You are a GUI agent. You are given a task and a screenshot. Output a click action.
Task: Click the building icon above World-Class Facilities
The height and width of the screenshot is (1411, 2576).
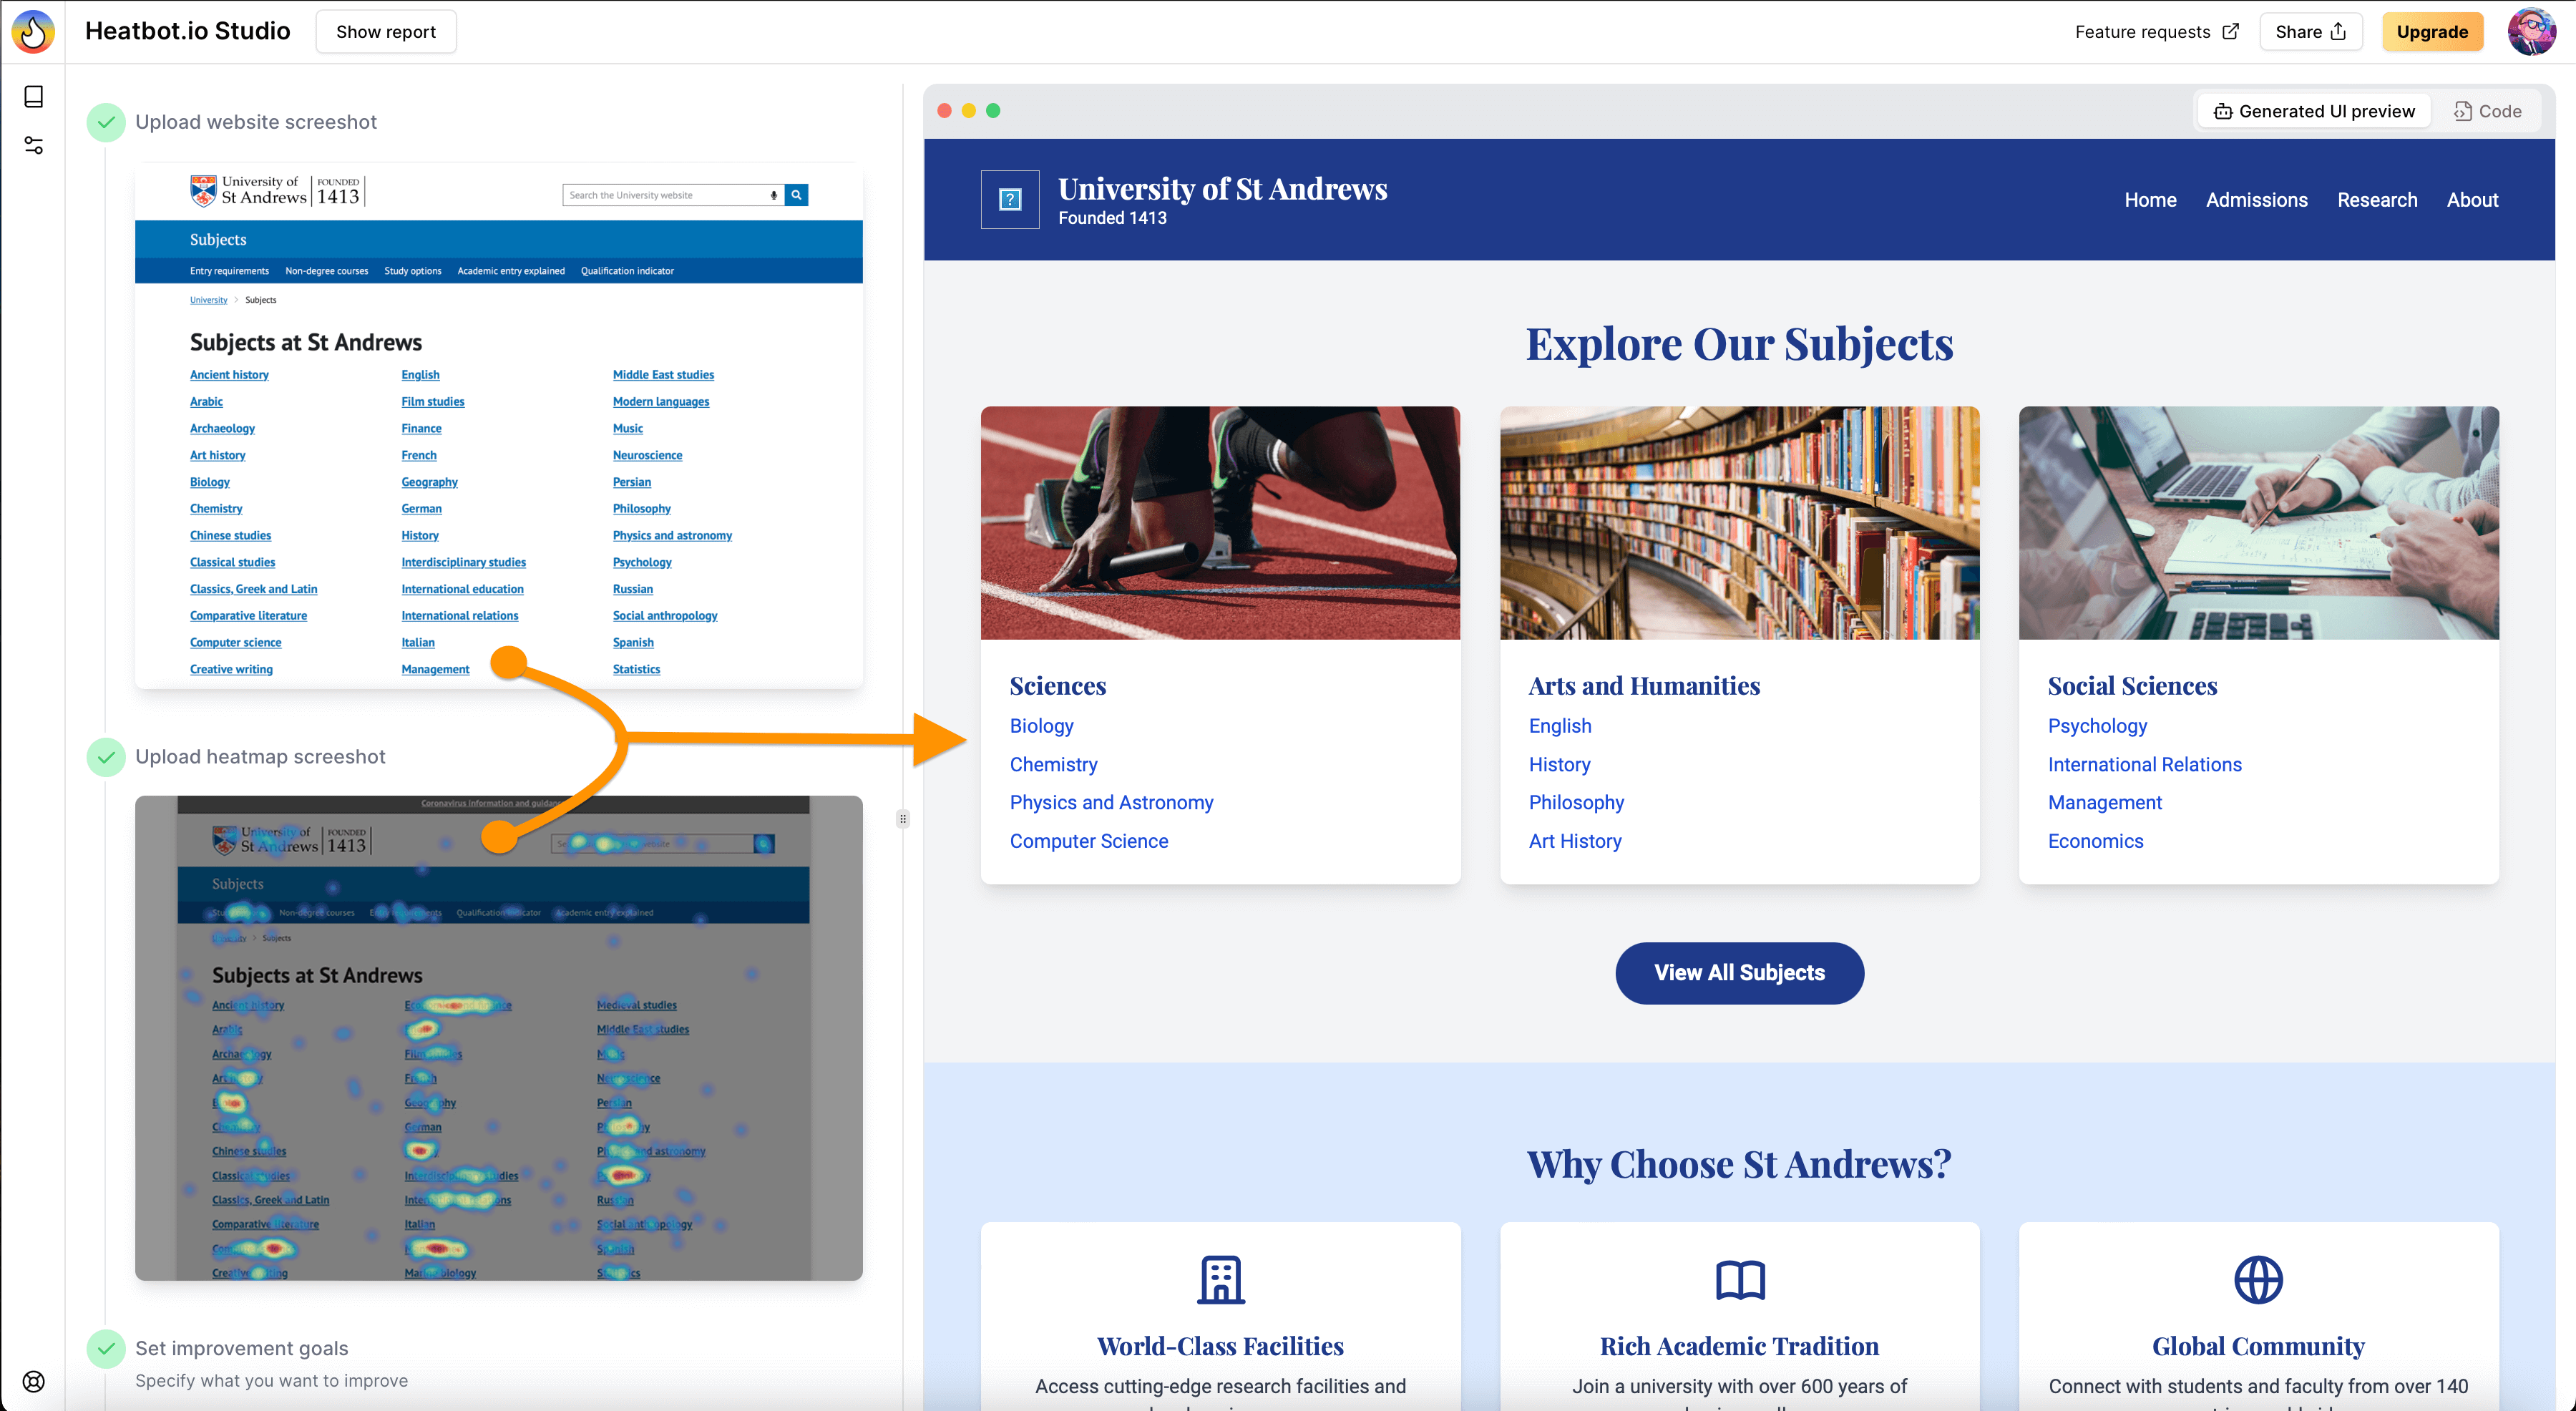coord(1220,1279)
